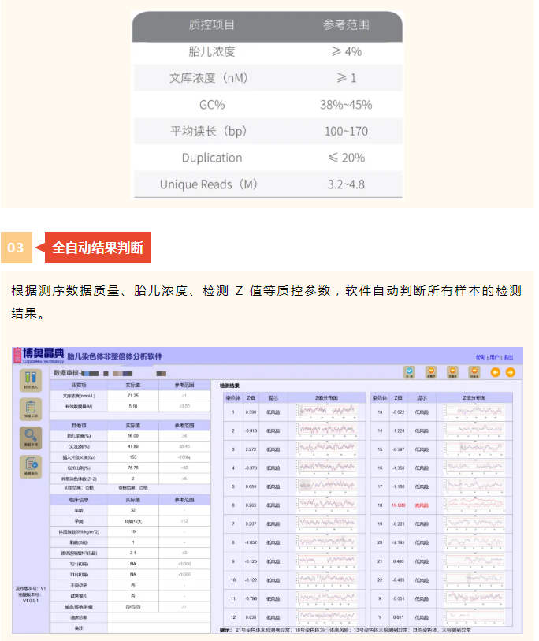This screenshot has width=539, height=641.
Task: Click the Unique Reads (M) row
Action: [x=268, y=184]
